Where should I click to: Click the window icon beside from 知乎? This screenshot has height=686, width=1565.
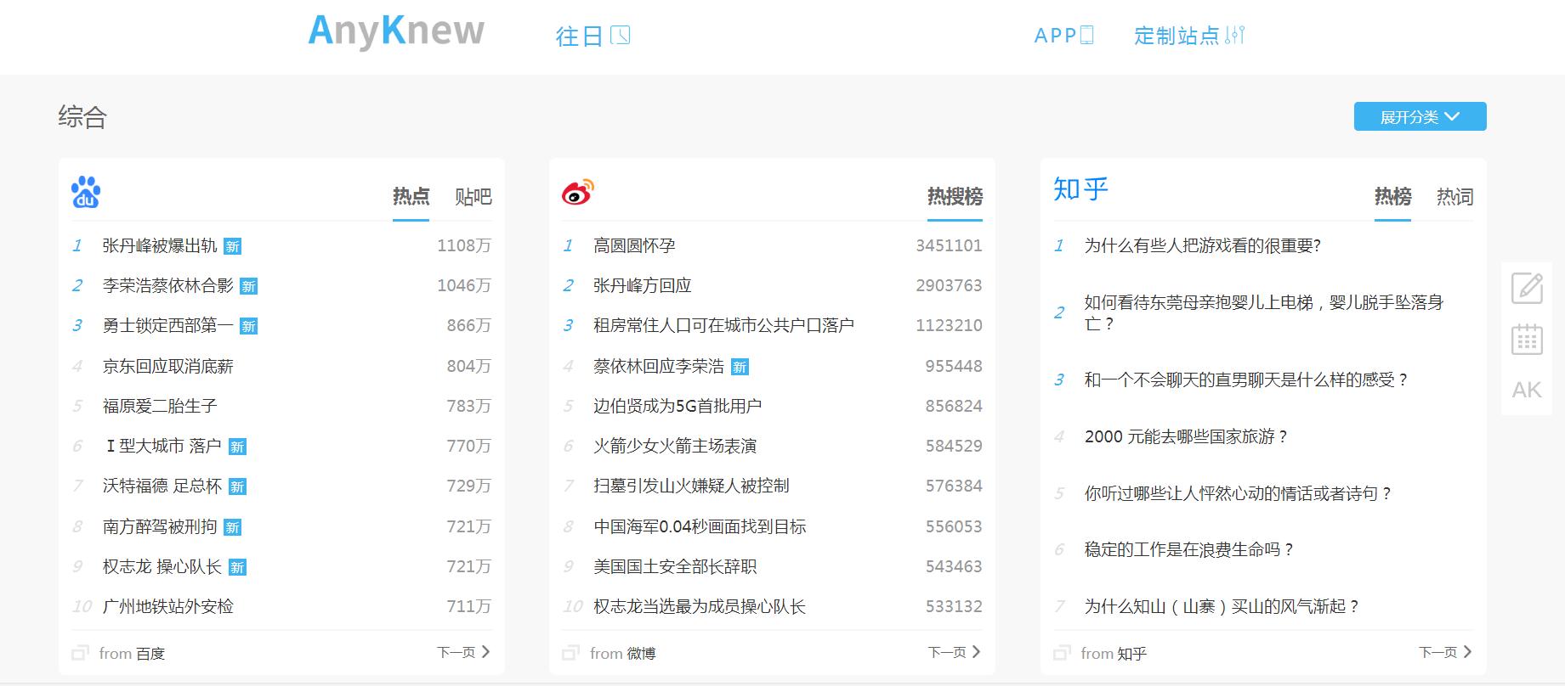(x=1062, y=653)
